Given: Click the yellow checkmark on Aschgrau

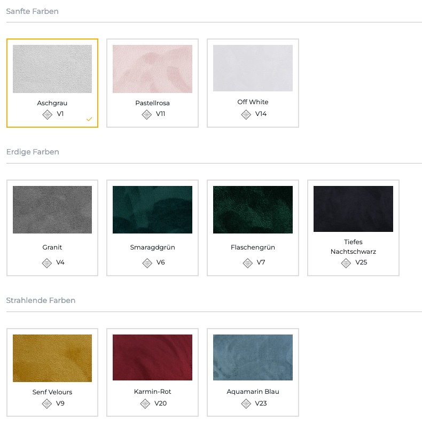Looking at the screenshot, I should coord(89,119).
